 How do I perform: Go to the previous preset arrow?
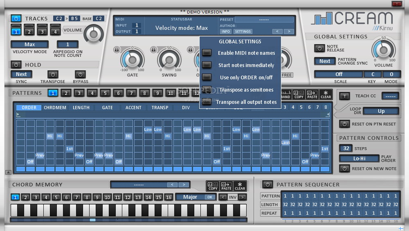click(277, 31)
